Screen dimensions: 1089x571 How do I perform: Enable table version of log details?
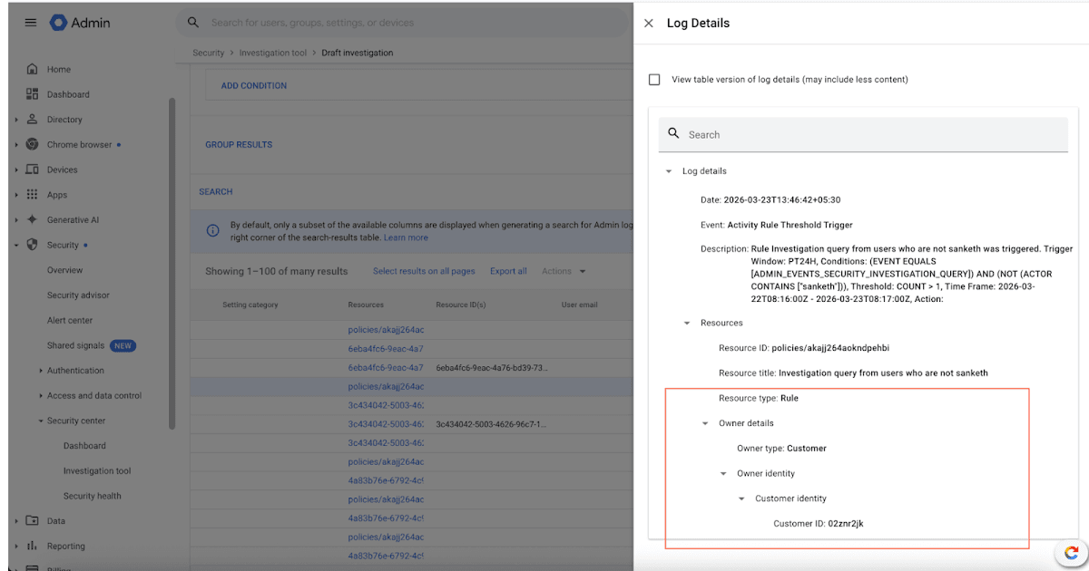(x=654, y=80)
